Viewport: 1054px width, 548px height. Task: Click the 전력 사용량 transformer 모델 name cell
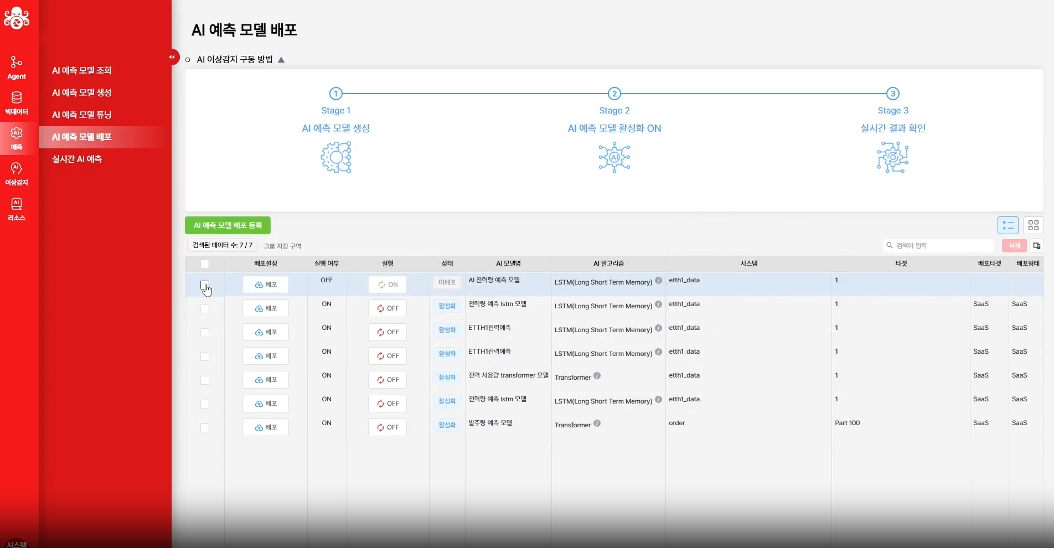coord(508,375)
